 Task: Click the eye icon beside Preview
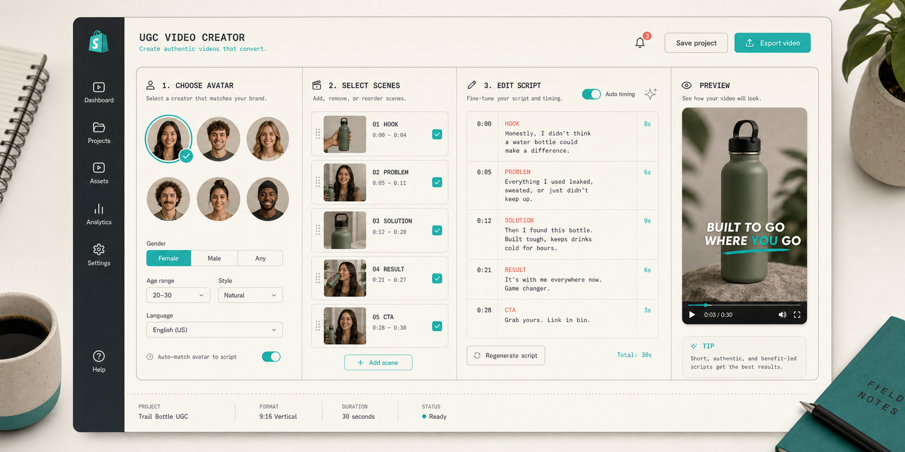tap(687, 85)
